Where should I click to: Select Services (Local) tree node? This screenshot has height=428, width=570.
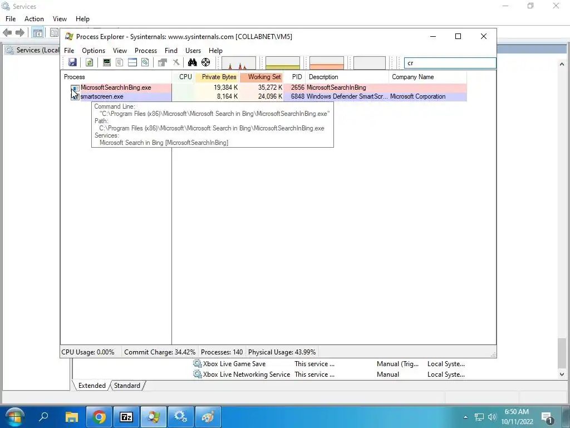(x=33, y=50)
